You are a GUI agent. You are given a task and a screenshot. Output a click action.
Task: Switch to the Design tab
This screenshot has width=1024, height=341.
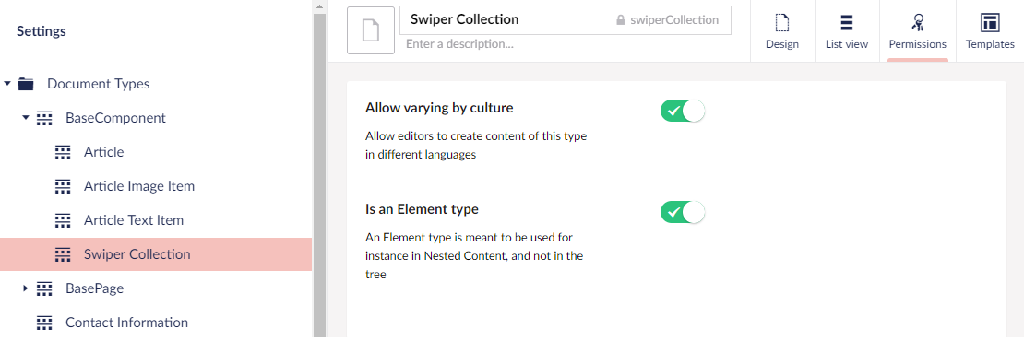click(x=782, y=31)
